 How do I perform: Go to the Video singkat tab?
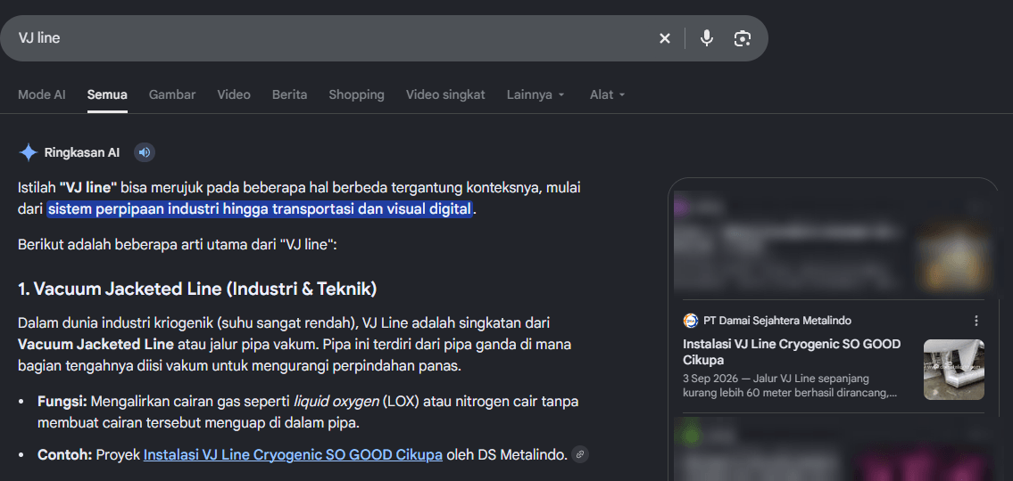coord(445,94)
